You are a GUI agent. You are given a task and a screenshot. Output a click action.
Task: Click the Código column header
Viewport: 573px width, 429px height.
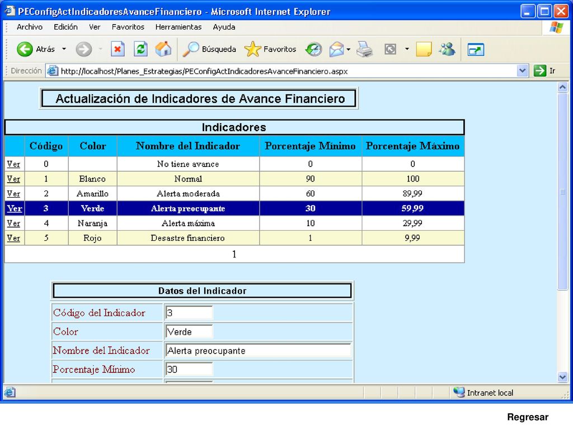click(46, 146)
